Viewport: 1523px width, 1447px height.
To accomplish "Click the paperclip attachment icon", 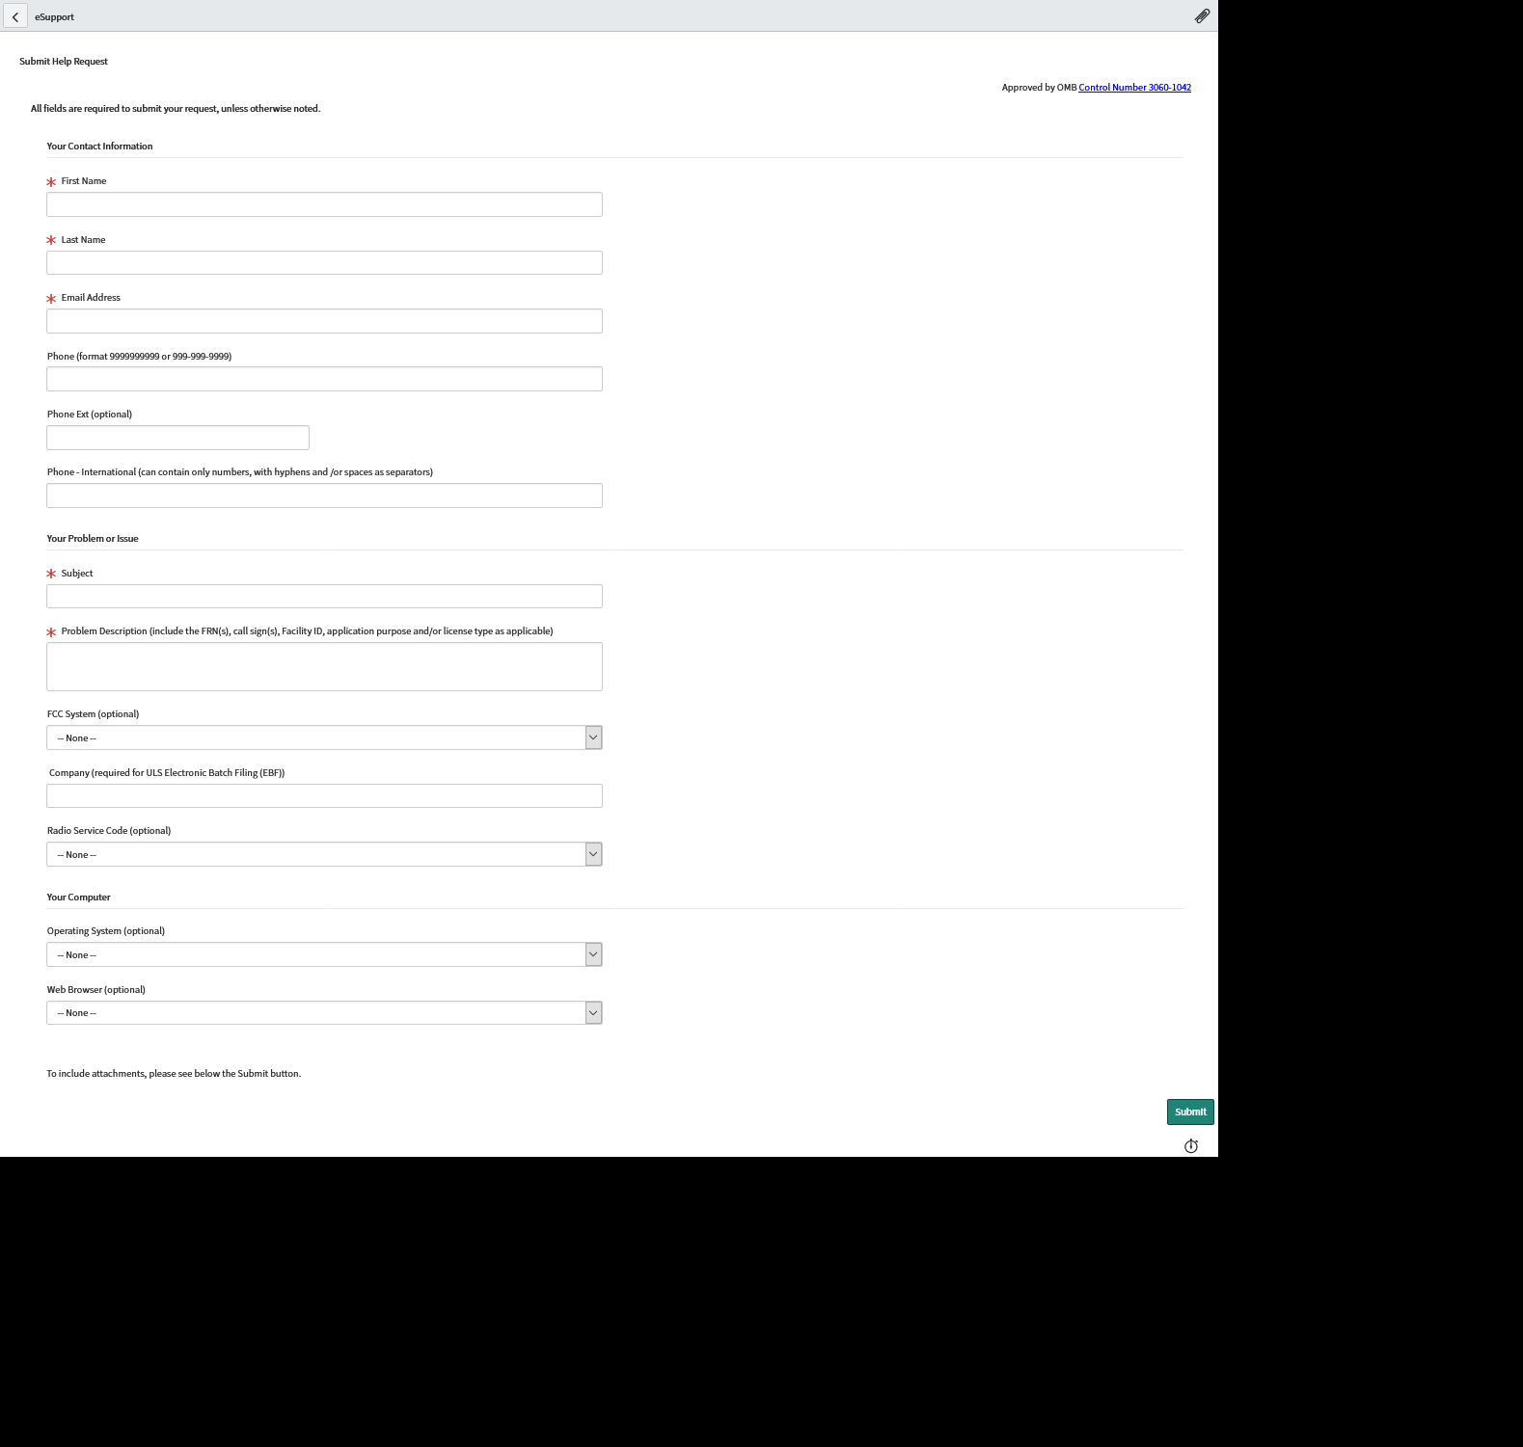I will pos(1202,16).
